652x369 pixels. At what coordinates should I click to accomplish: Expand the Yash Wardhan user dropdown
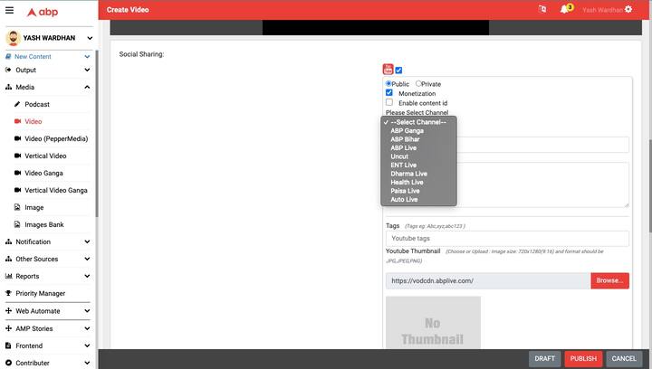click(x=90, y=38)
